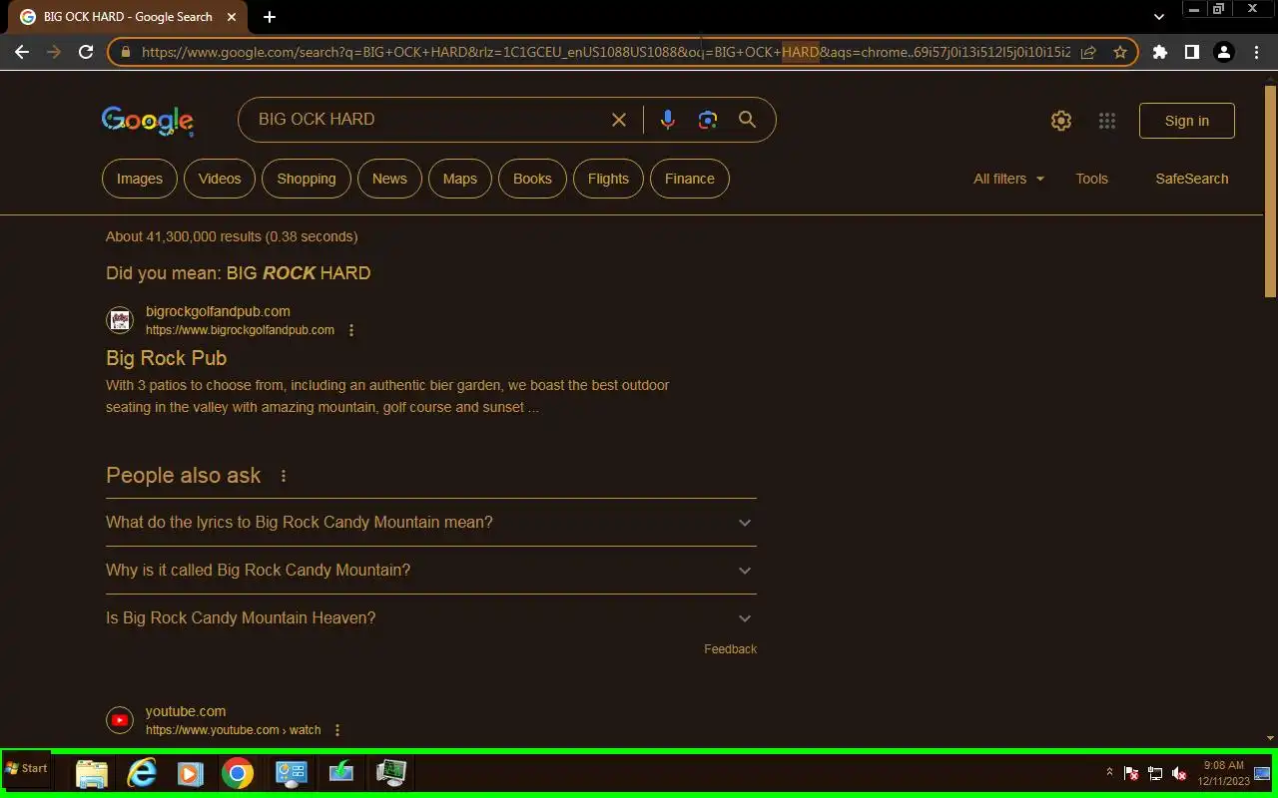The width and height of the screenshot is (1278, 798).
Task: Click the Start button
Action: 27,768
